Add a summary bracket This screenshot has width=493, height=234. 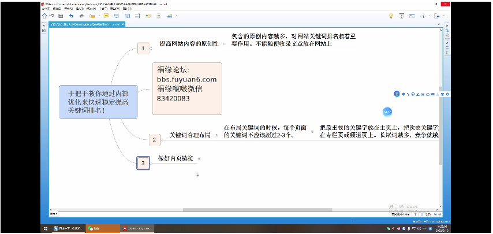point(138,16)
